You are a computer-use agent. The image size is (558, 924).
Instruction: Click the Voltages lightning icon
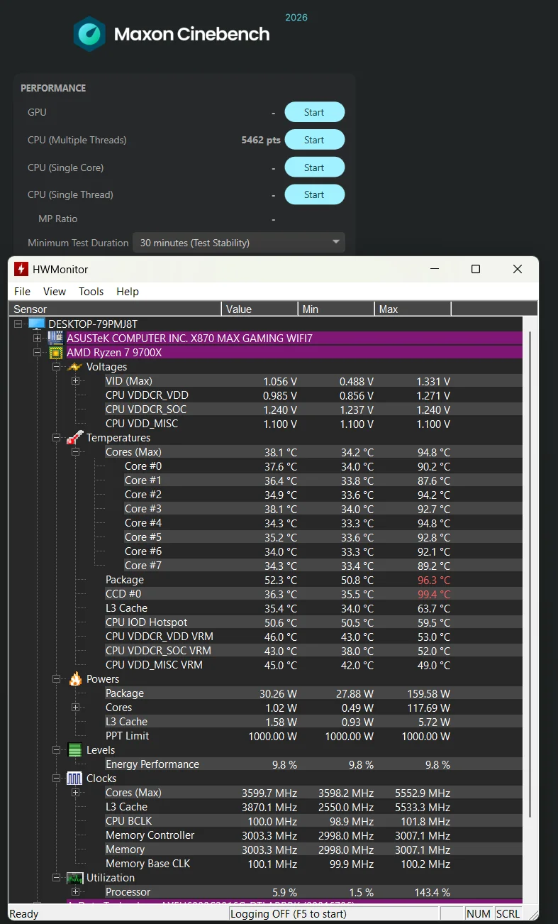74,367
